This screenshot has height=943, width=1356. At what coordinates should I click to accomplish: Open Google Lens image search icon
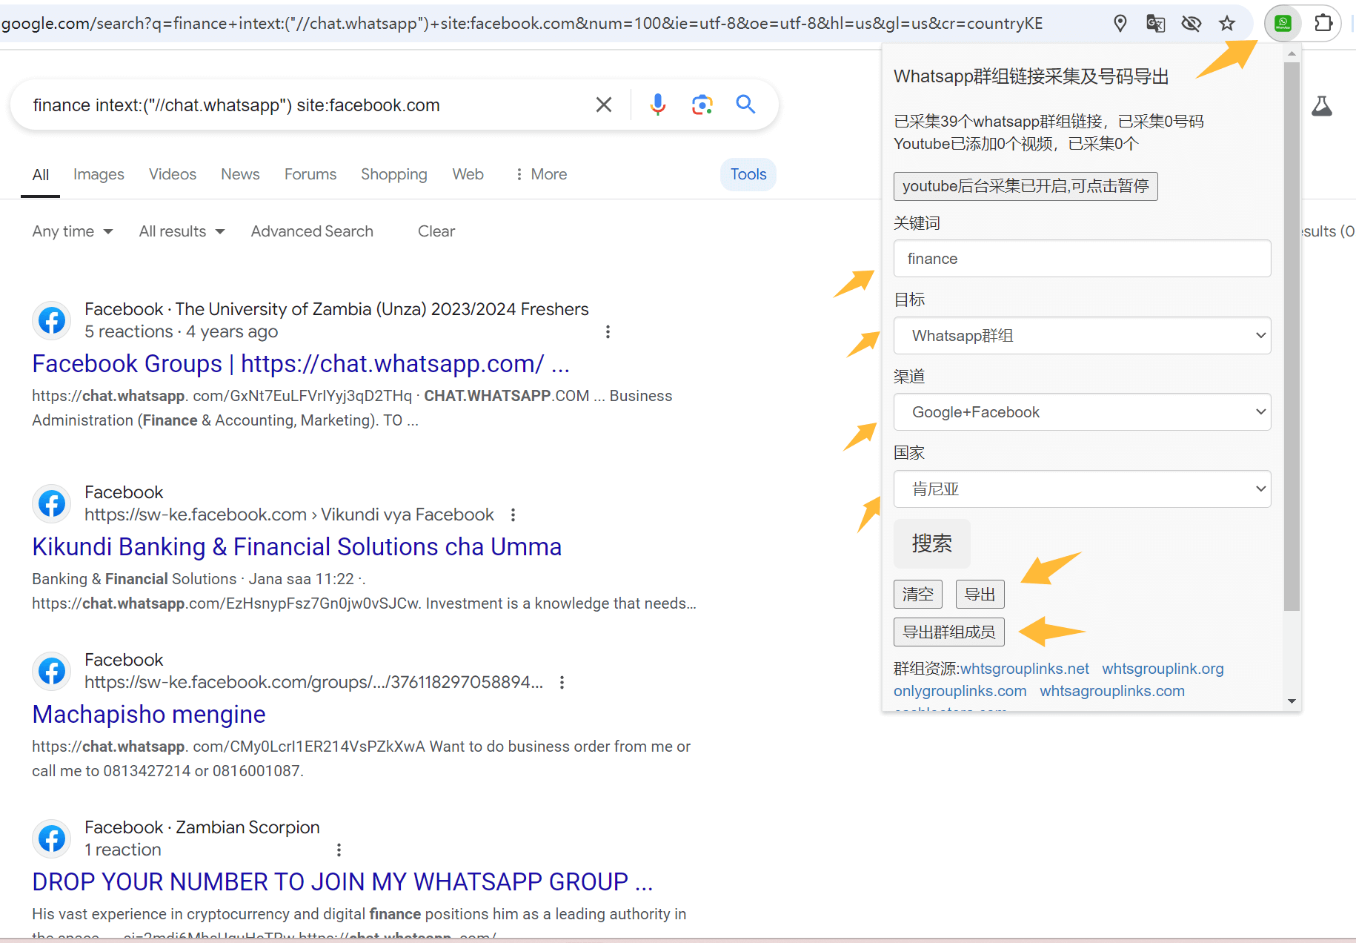(x=702, y=105)
